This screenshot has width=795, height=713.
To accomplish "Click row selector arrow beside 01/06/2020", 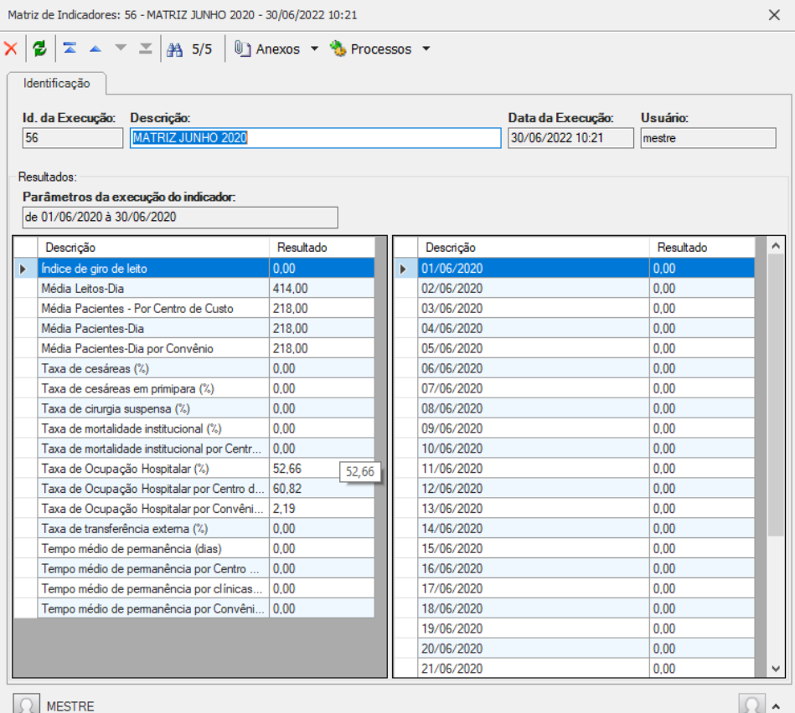I will click(x=403, y=269).
